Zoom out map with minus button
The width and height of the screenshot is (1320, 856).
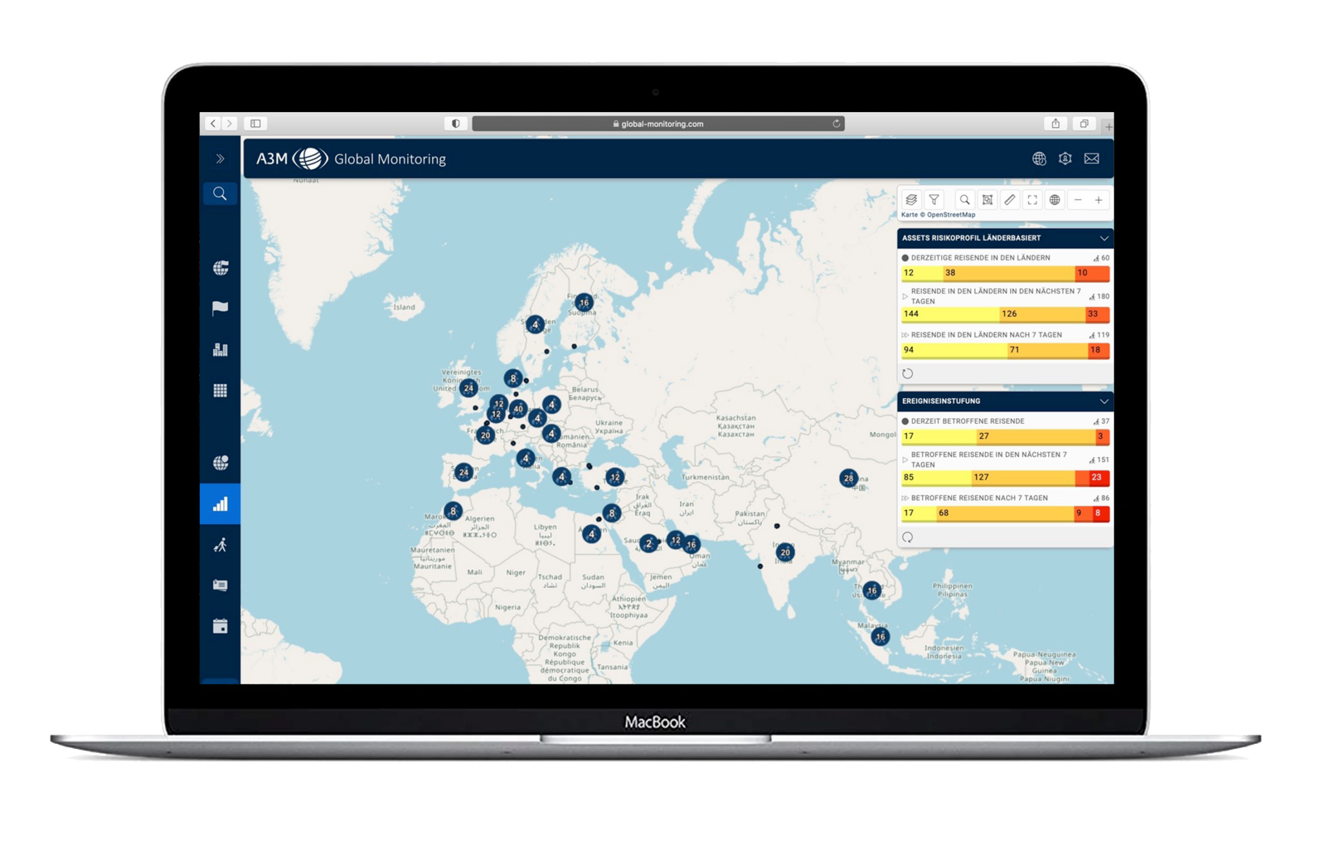coord(1078,200)
